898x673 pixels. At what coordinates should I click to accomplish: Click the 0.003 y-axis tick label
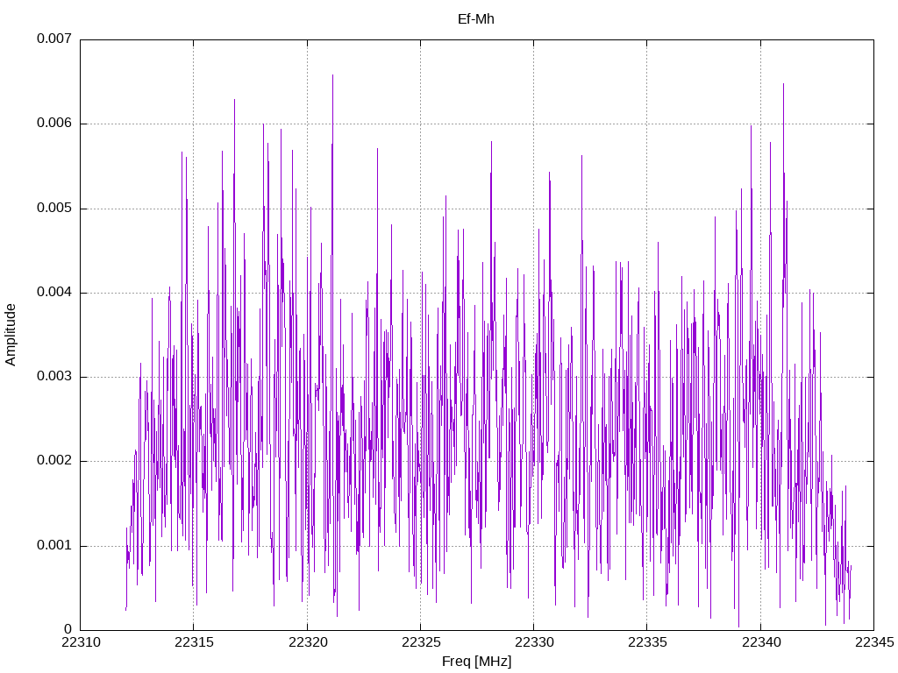[x=54, y=377]
